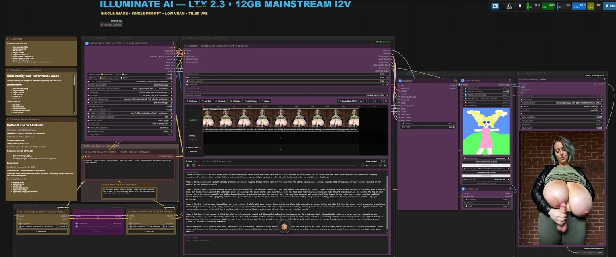Toggle pingpong in Video Combine

561,124
